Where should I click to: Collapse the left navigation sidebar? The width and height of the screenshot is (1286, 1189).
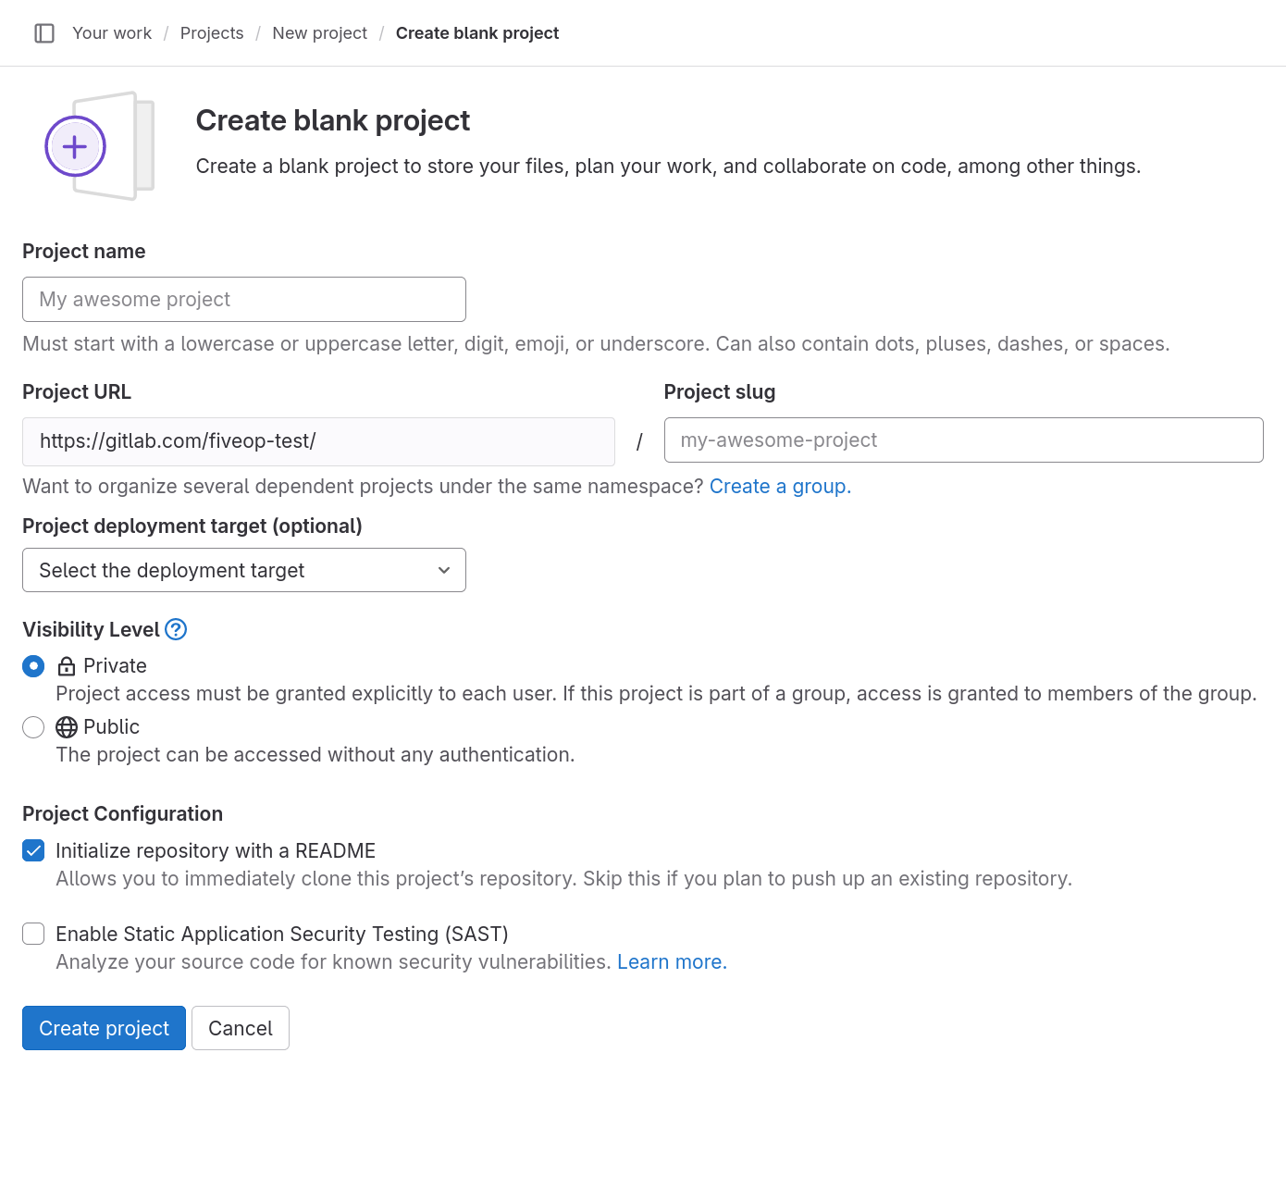[43, 32]
